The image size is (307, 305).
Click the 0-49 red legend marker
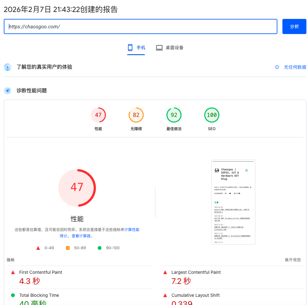(x=38, y=248)
